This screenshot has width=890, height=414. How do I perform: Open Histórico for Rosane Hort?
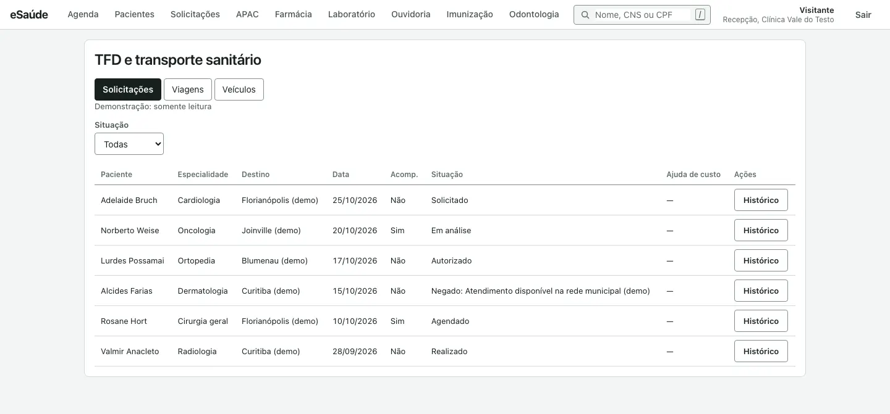point(761,321)
